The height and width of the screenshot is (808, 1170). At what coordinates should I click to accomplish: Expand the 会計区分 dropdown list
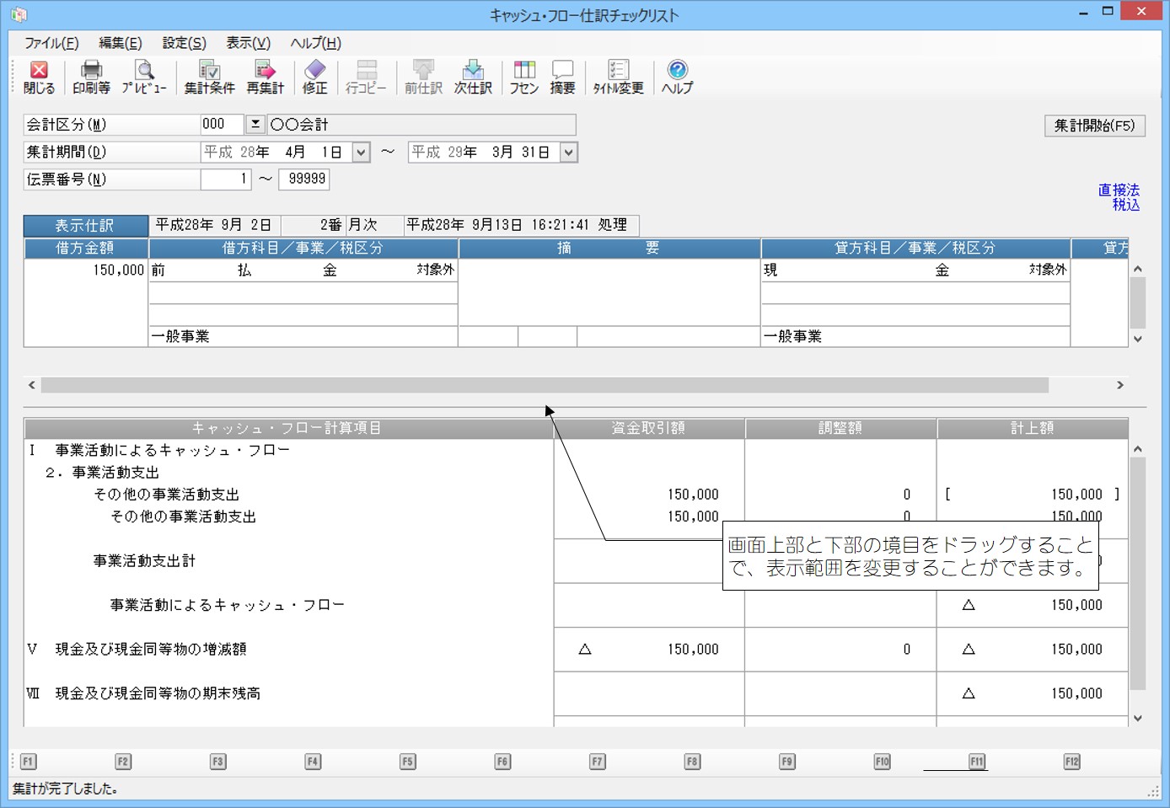(255, 125)
